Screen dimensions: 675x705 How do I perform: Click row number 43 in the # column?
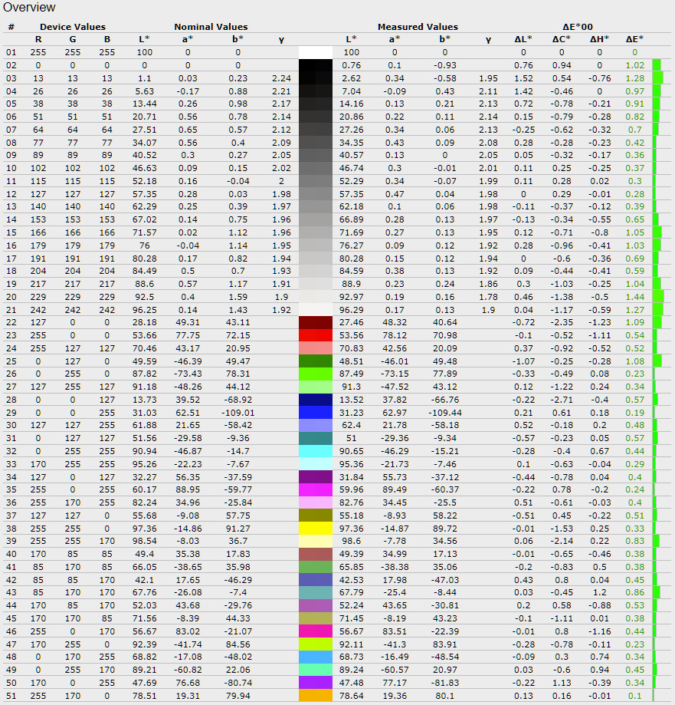coord(11,592)
